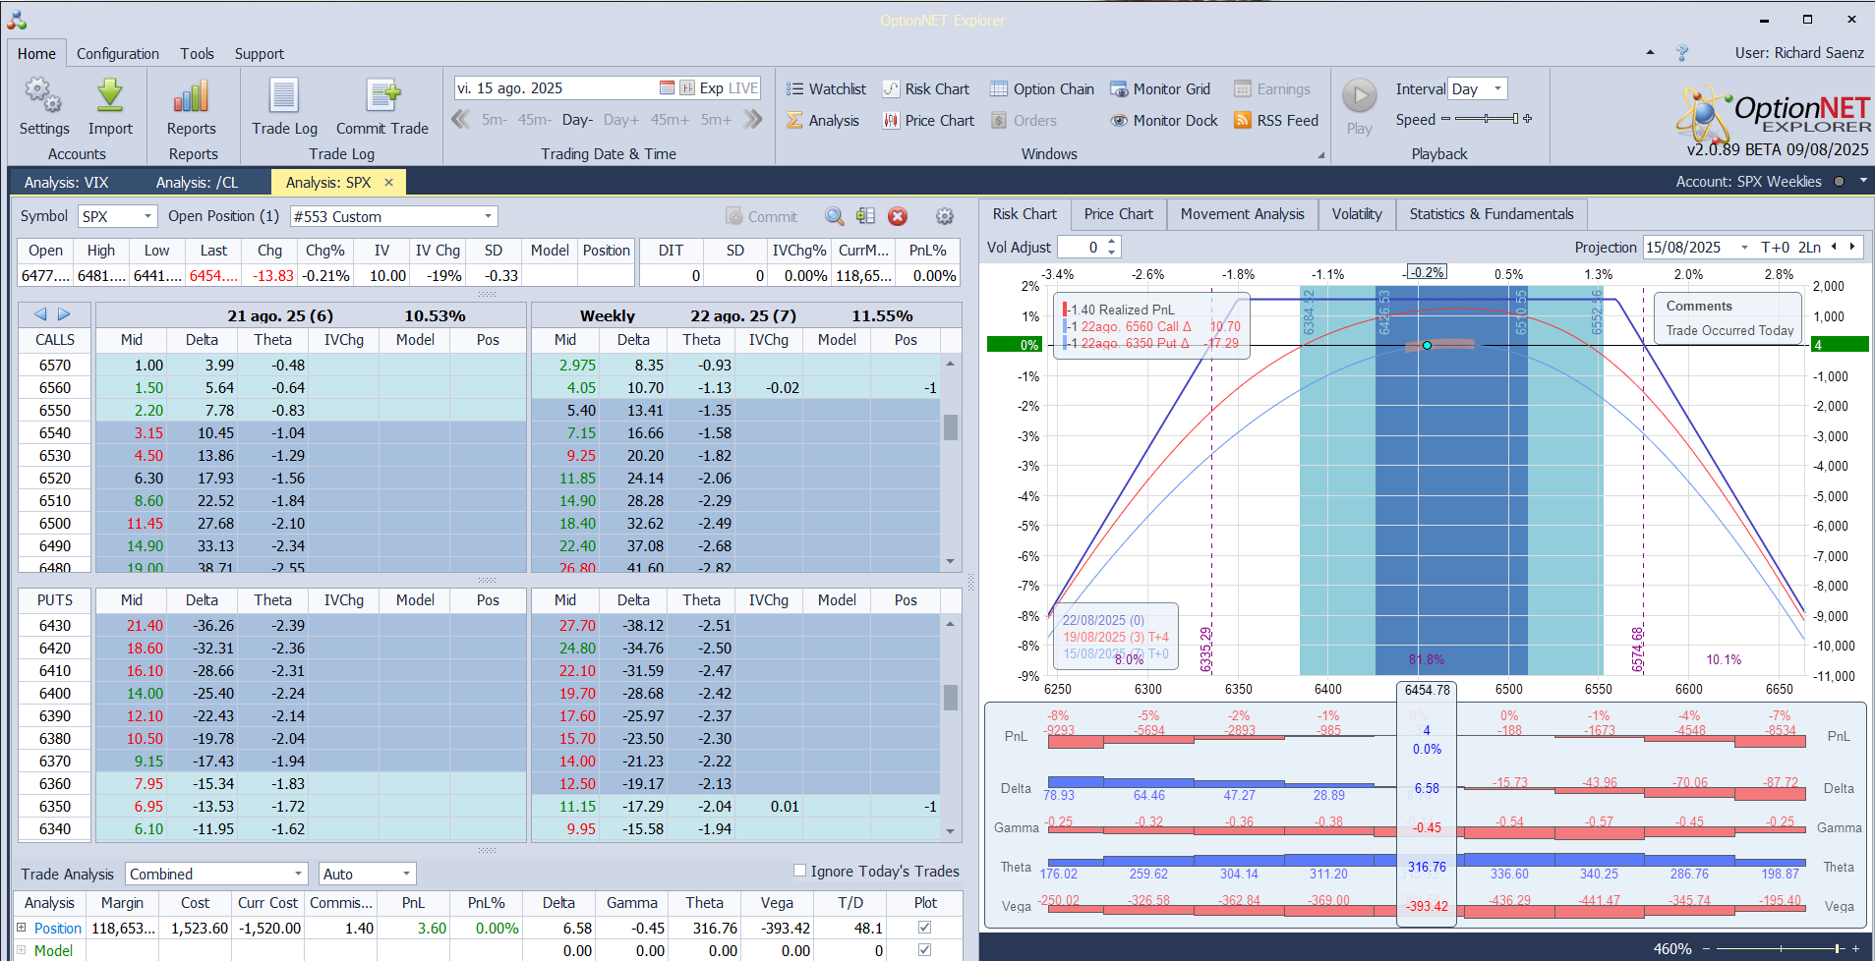
Task: Open the Interval Day dropdown
Action: [x=1497, y=88]
